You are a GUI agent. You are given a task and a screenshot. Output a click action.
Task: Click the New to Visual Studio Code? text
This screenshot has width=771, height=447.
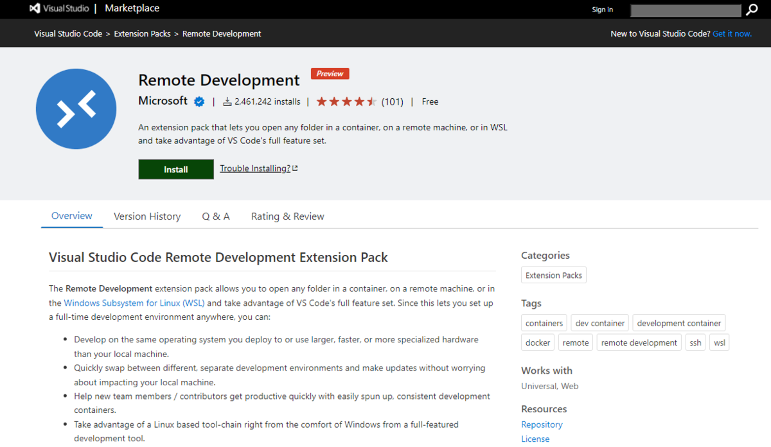pos(660,33)
